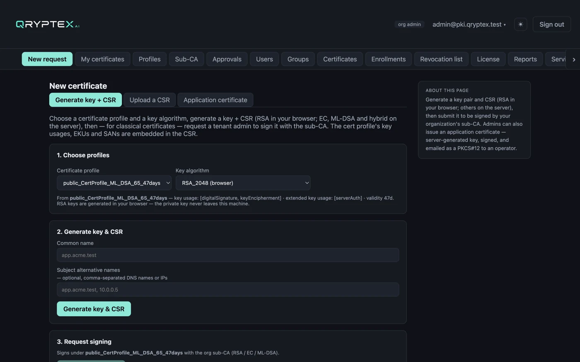Click the 3. Request signing heading
The height and width of the screenshot is (362, 580).
tap(84, 342)
